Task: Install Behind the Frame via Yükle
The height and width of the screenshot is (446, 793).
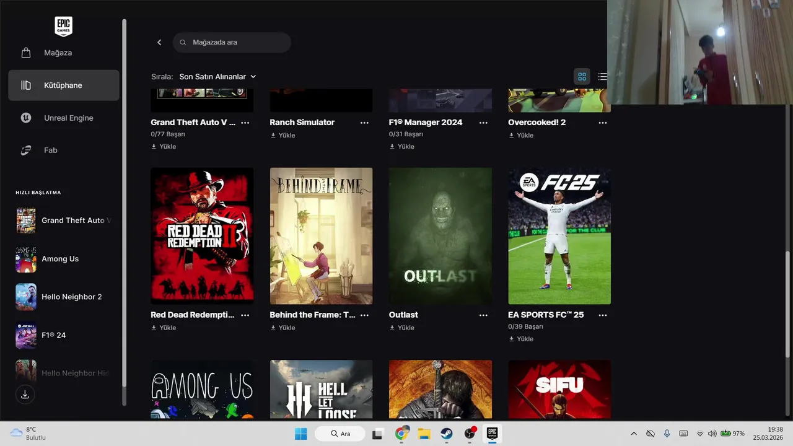Action: pyautogui.click(x=283, y=328)
